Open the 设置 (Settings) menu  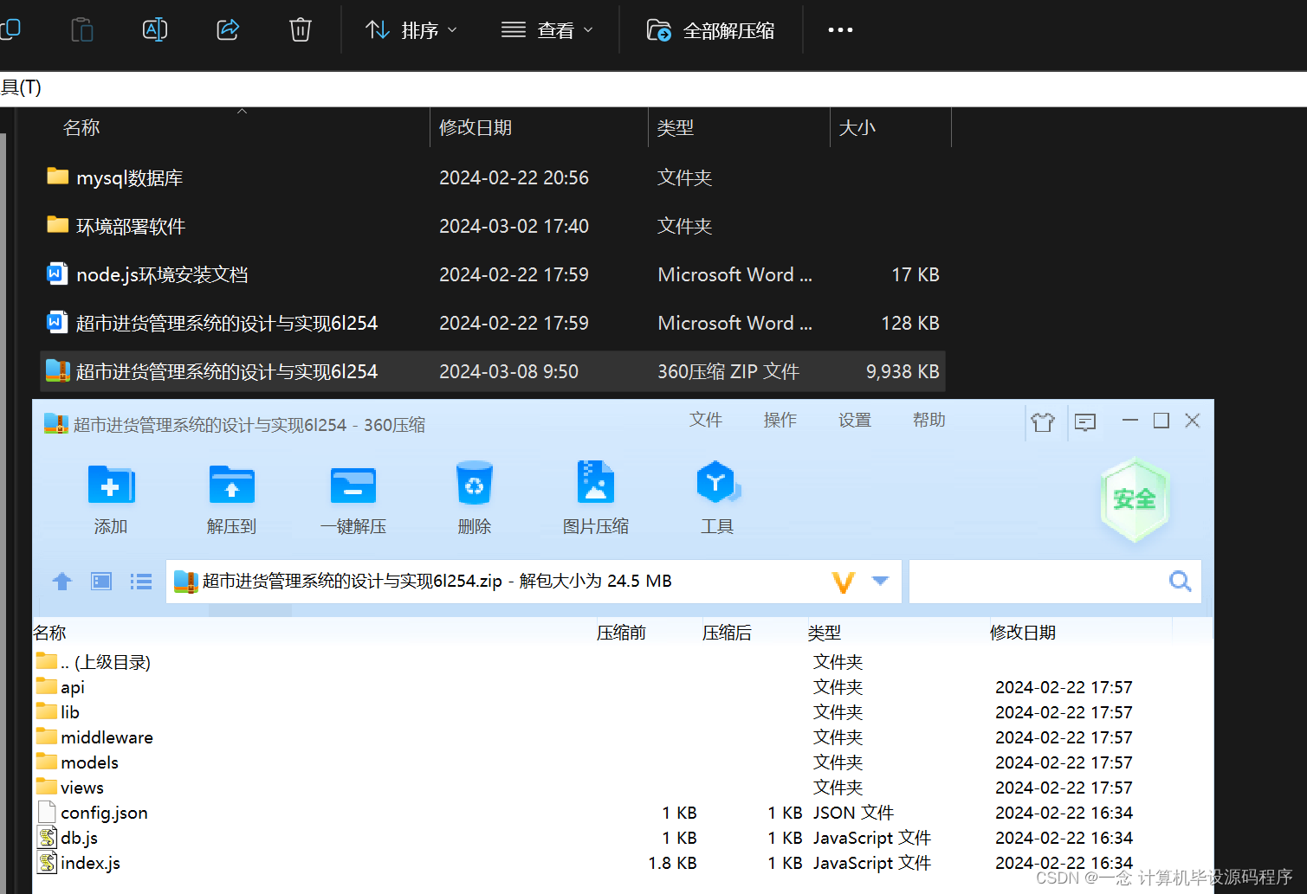coord(854,421)
